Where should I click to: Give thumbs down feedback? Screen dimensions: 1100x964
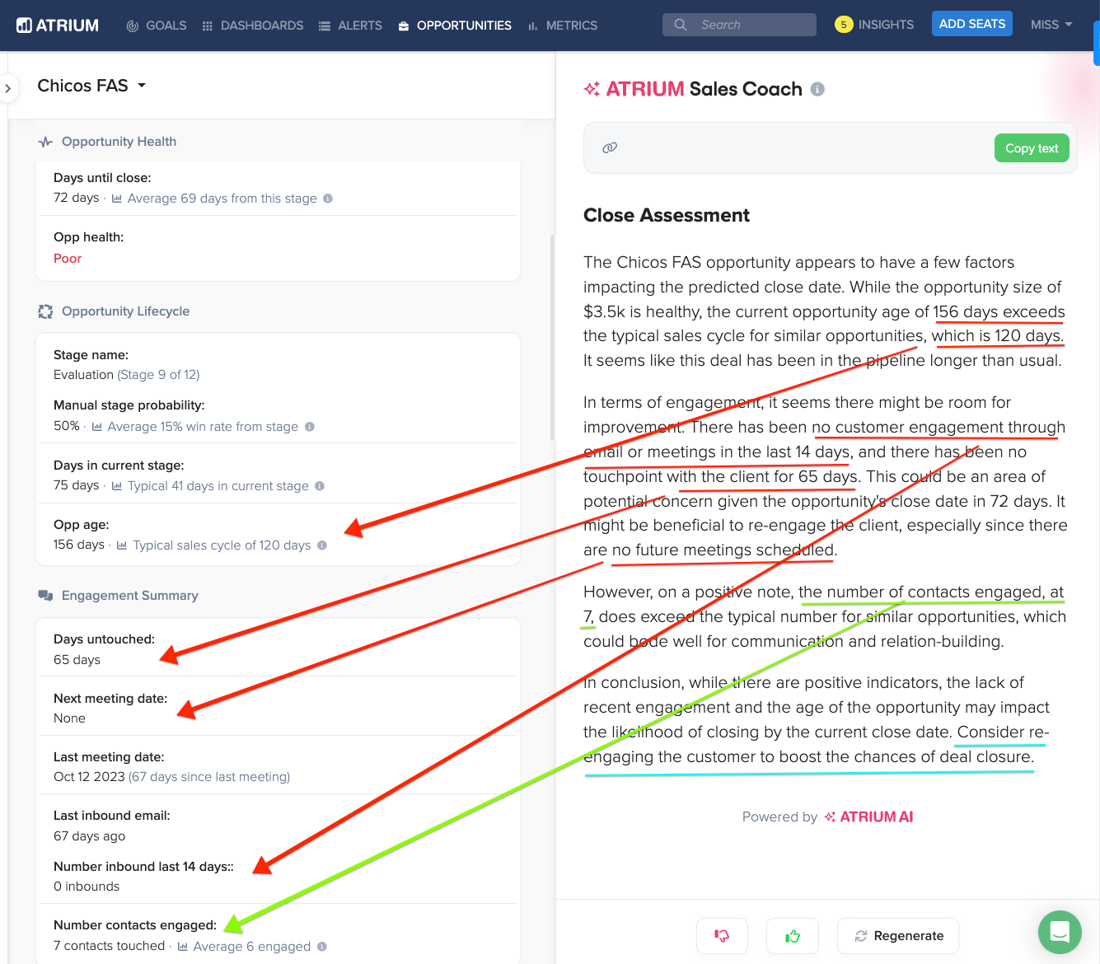[722, 936]
